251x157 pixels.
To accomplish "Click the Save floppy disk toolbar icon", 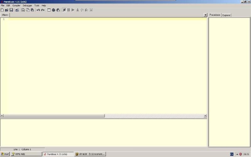I will tap(11, 10).
